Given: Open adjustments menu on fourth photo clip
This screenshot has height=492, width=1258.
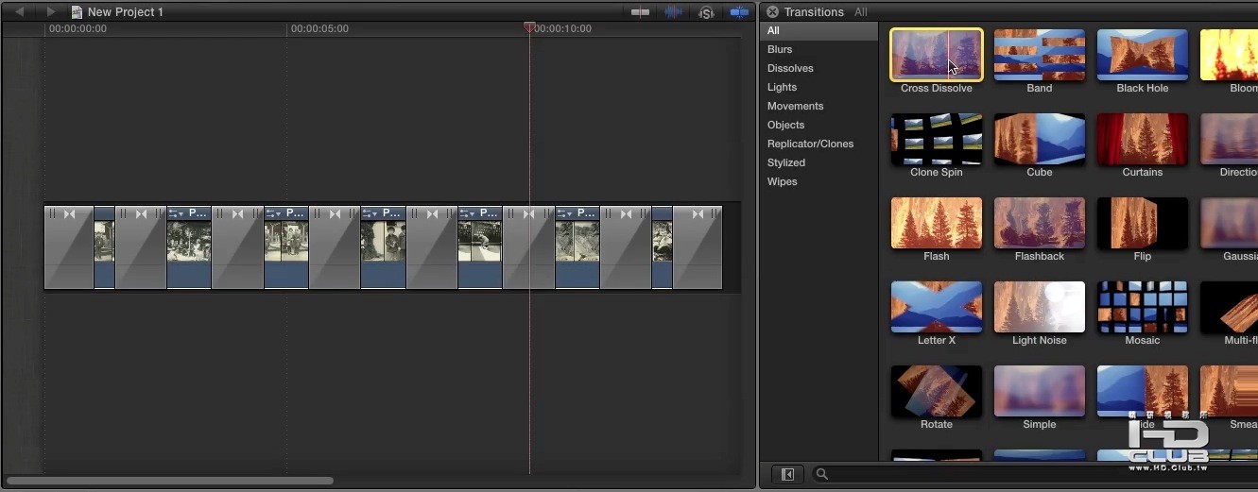Looking at the screenshot, I should click(371, 213).
